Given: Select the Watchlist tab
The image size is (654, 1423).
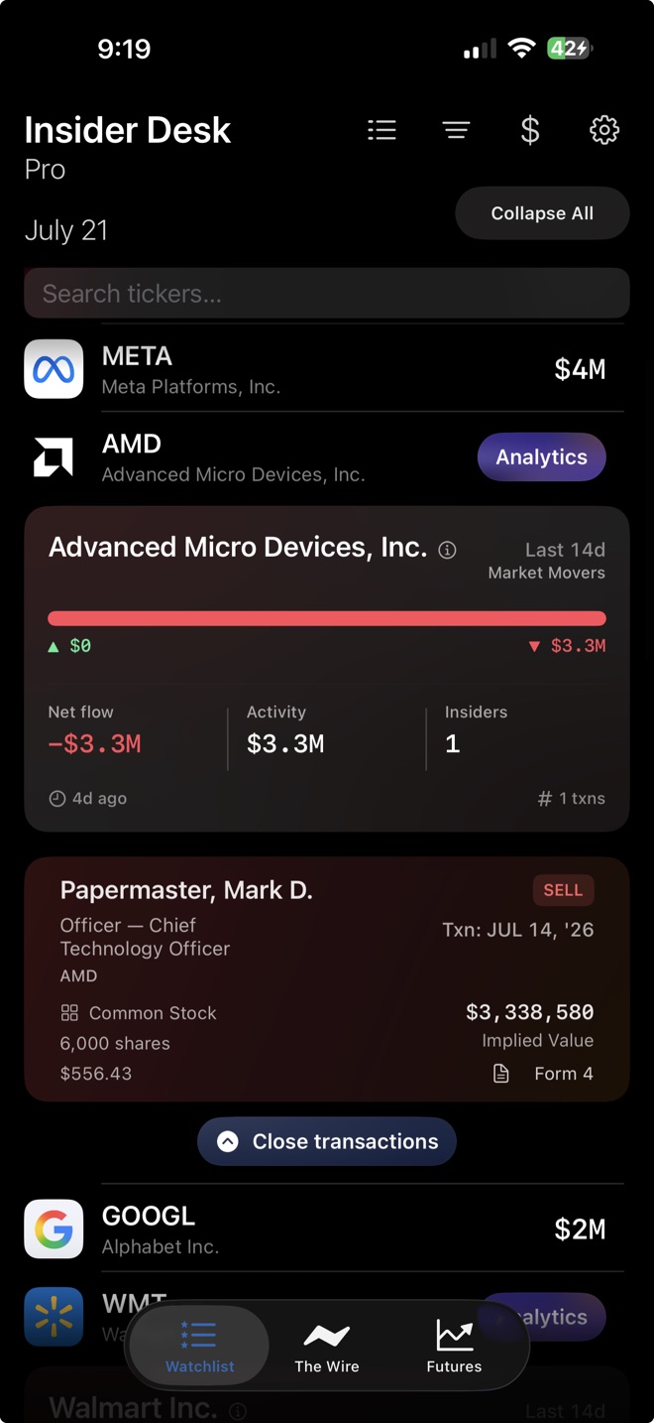Looking at the screenshot, I should [199, 1347].
